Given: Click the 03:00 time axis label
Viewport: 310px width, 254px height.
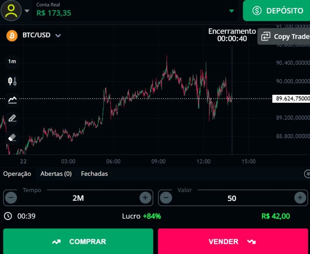Looking at the screenshot, I should point(68,161).
